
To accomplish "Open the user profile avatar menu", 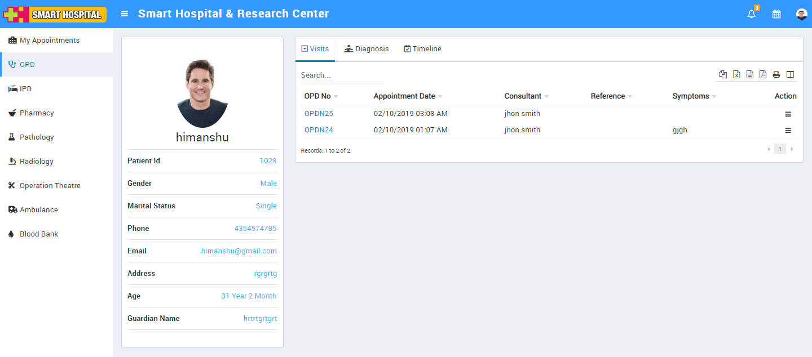I will (801, 14).
